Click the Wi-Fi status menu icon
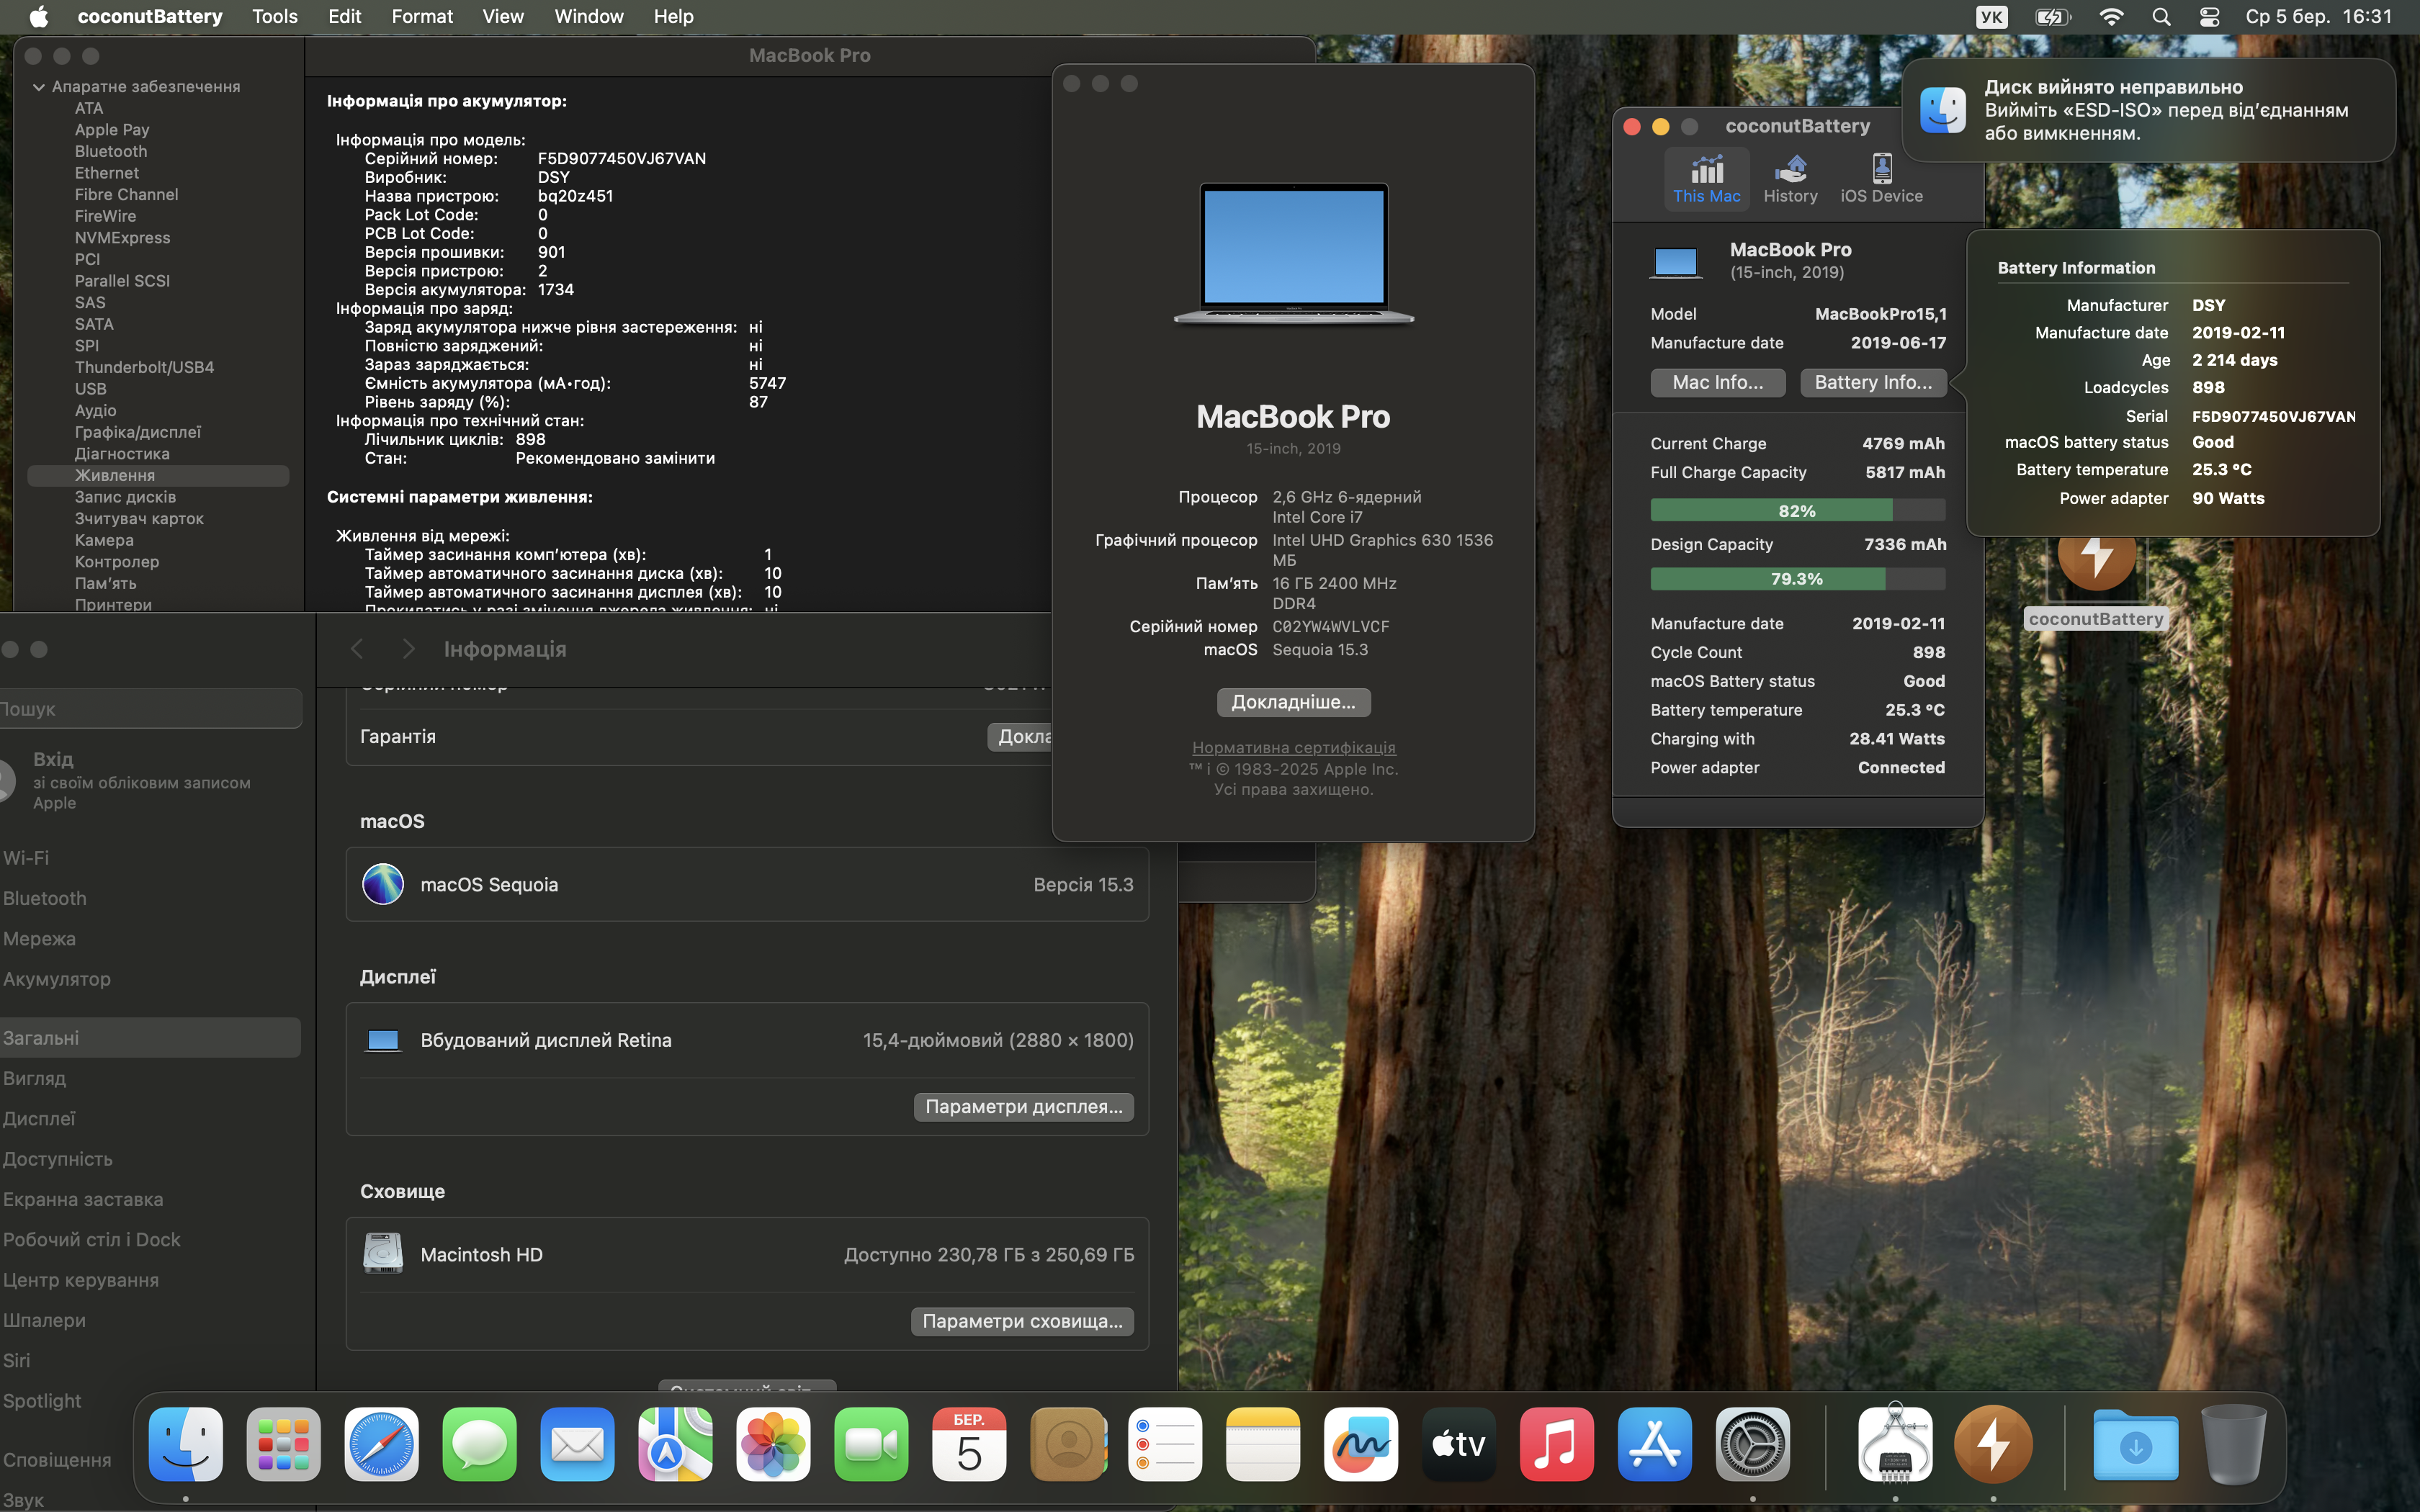This screenshot has width=2420, height=1512. (x=2111, y=17)
